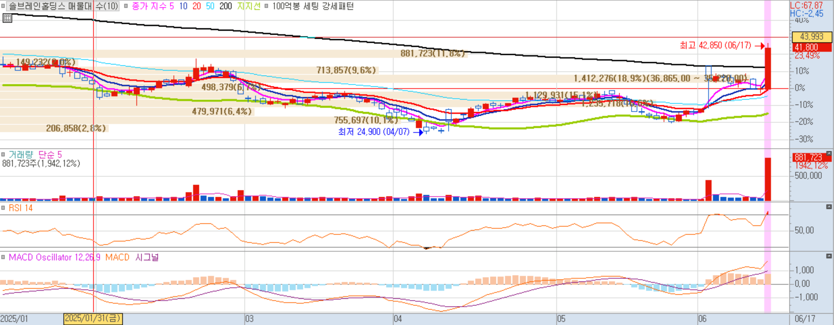This screenshot has height=325, width=834.
Task: Click the tall red volume bar on 06/17
Action: (x=768, y=179)
